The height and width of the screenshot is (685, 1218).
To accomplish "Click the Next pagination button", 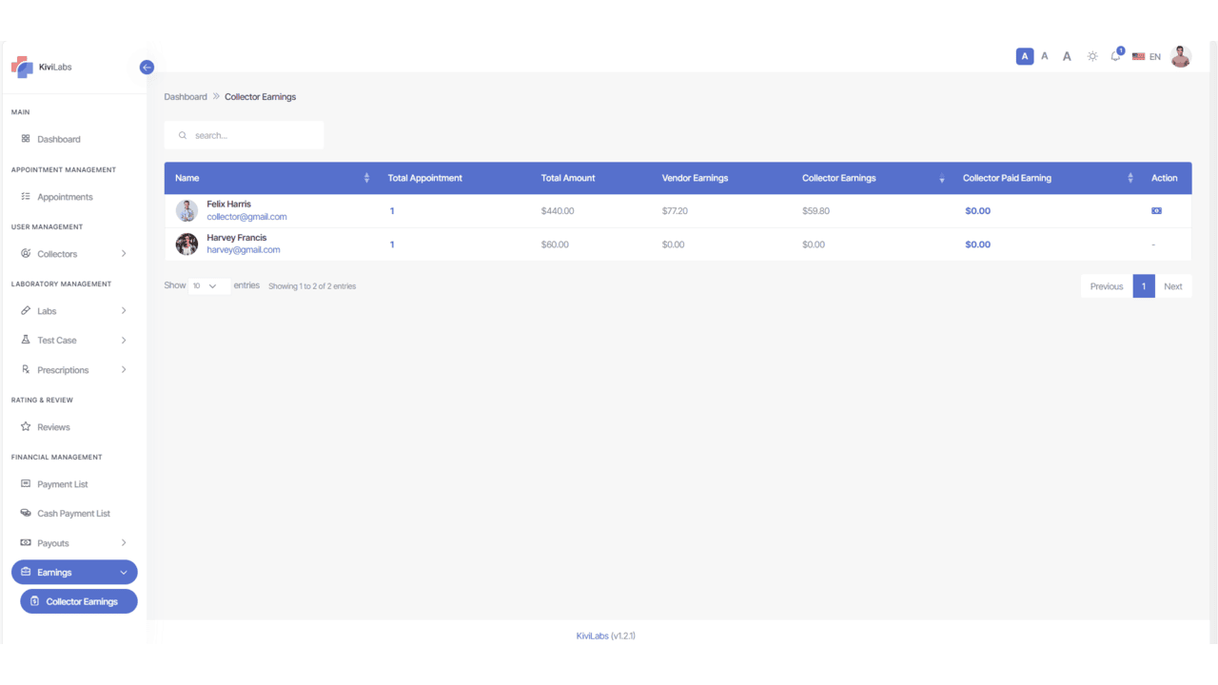I will tap(1172, 285).
